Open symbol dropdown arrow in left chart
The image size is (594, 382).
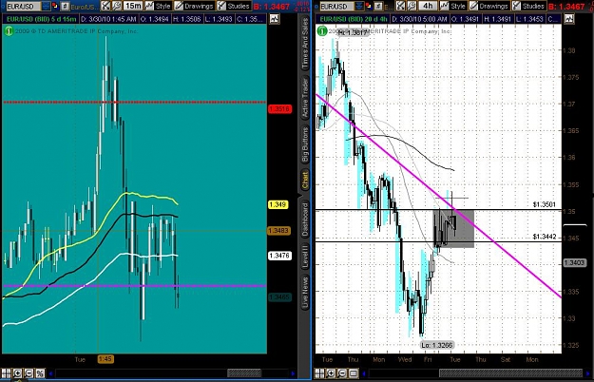[46, 6]
